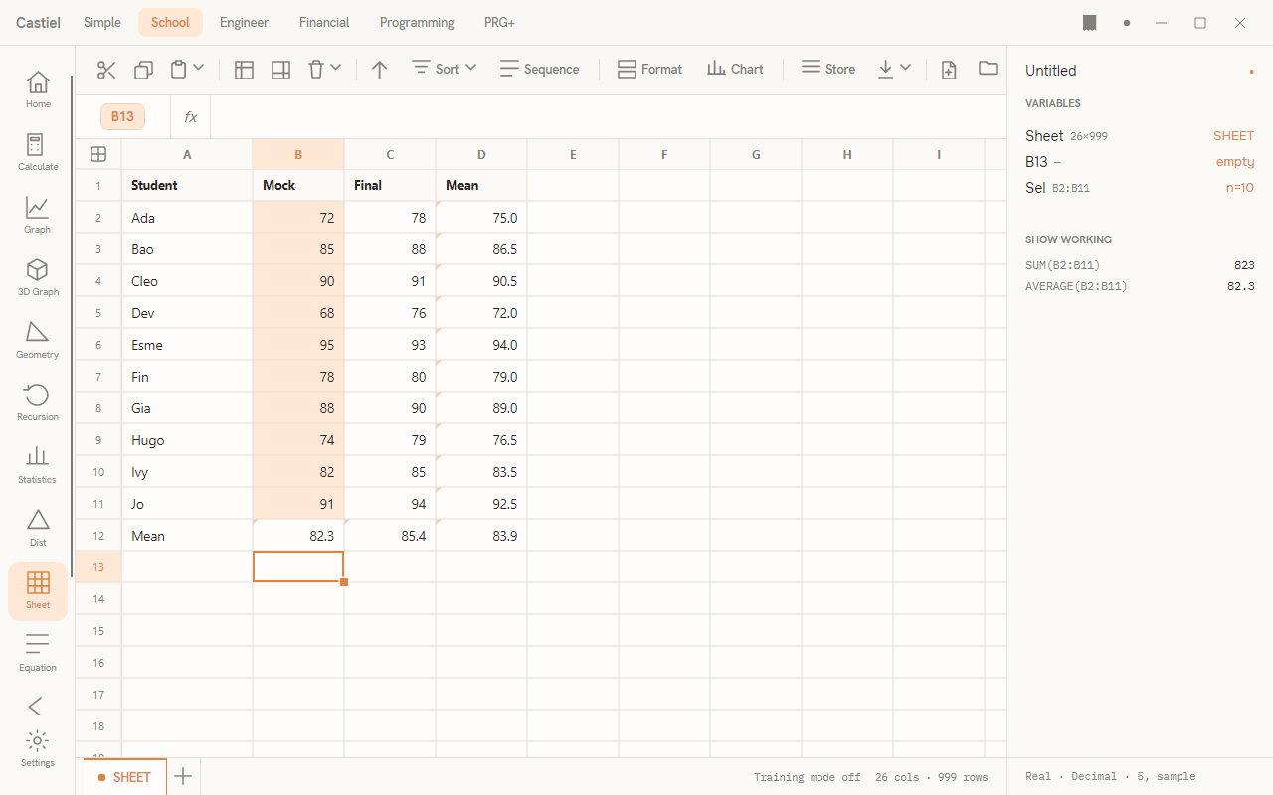Open the Dist app in sidebar
Screen dimensions: 1273x795
(x=38, y=528)
